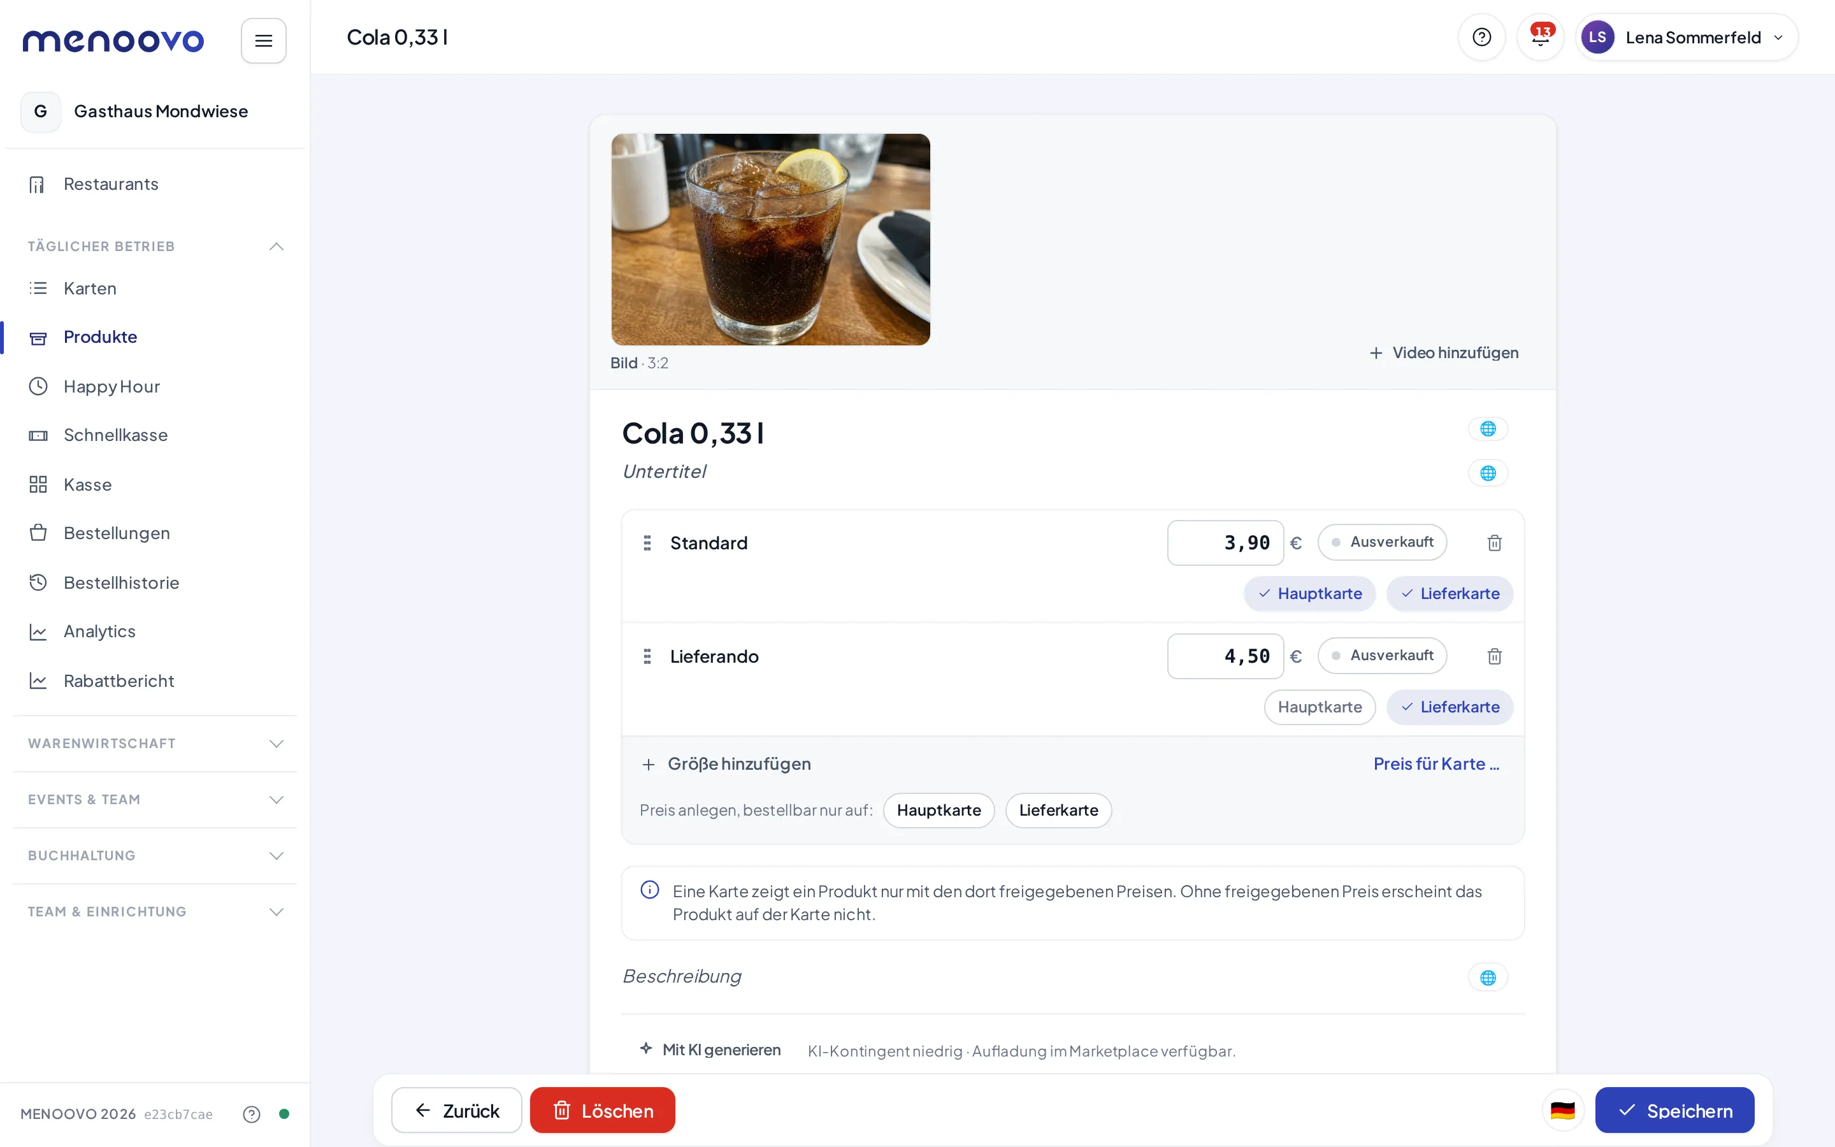Open the Preis für Karte link
The width and height of the screenshot is (1835, 1147).
1436,764
